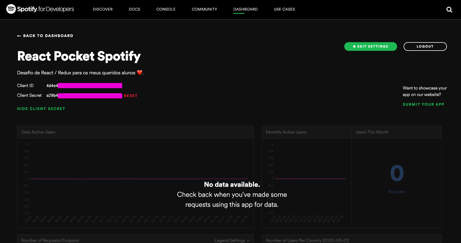Screen dimensions: 461x243
Task: Hide the client secret
Action: click(41, 109)
